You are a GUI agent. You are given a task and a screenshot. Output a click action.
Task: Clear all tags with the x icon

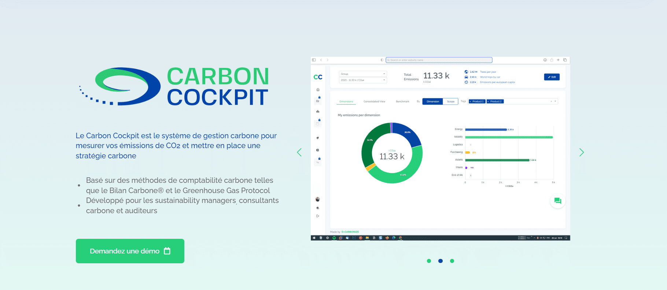(551, 101)
